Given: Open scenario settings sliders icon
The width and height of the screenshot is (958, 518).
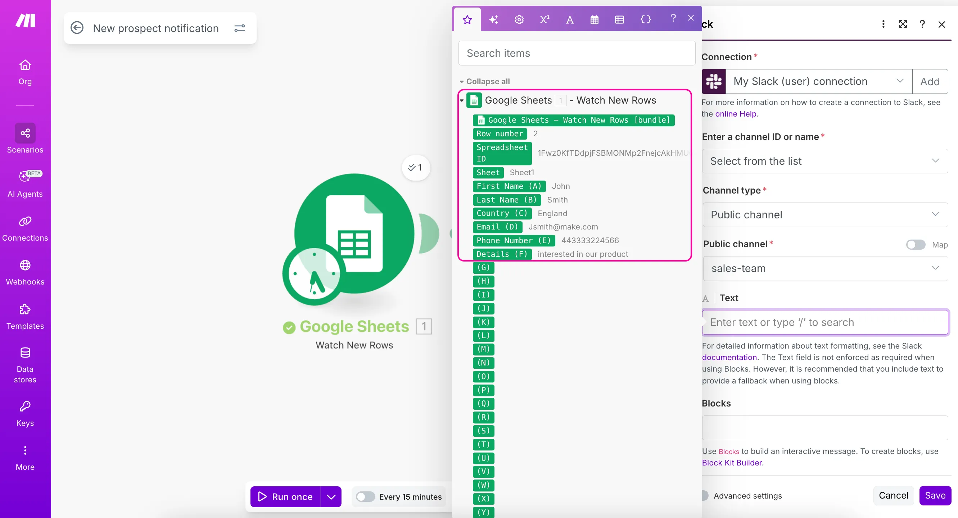Looking at the screenshot, I should click(240, 28).
